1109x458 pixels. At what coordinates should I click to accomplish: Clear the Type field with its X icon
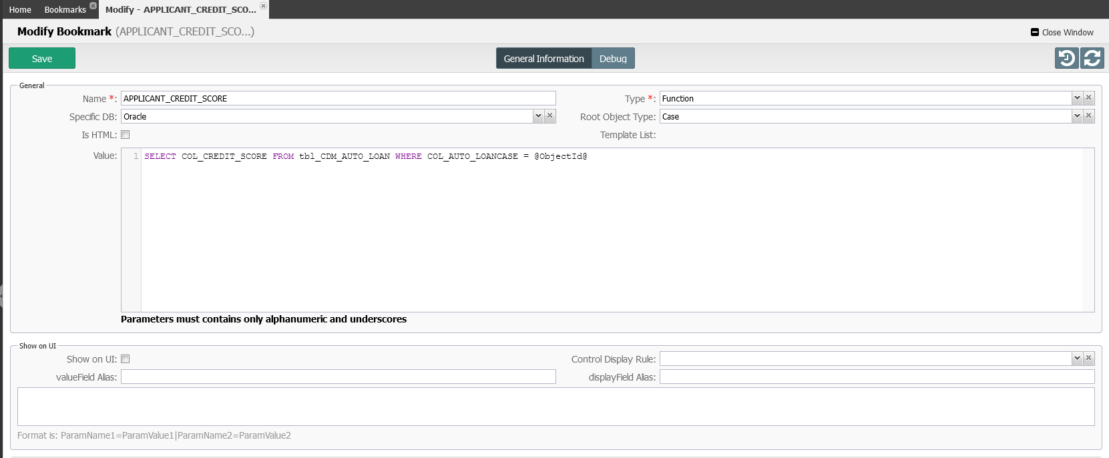tap(1088, 98)
